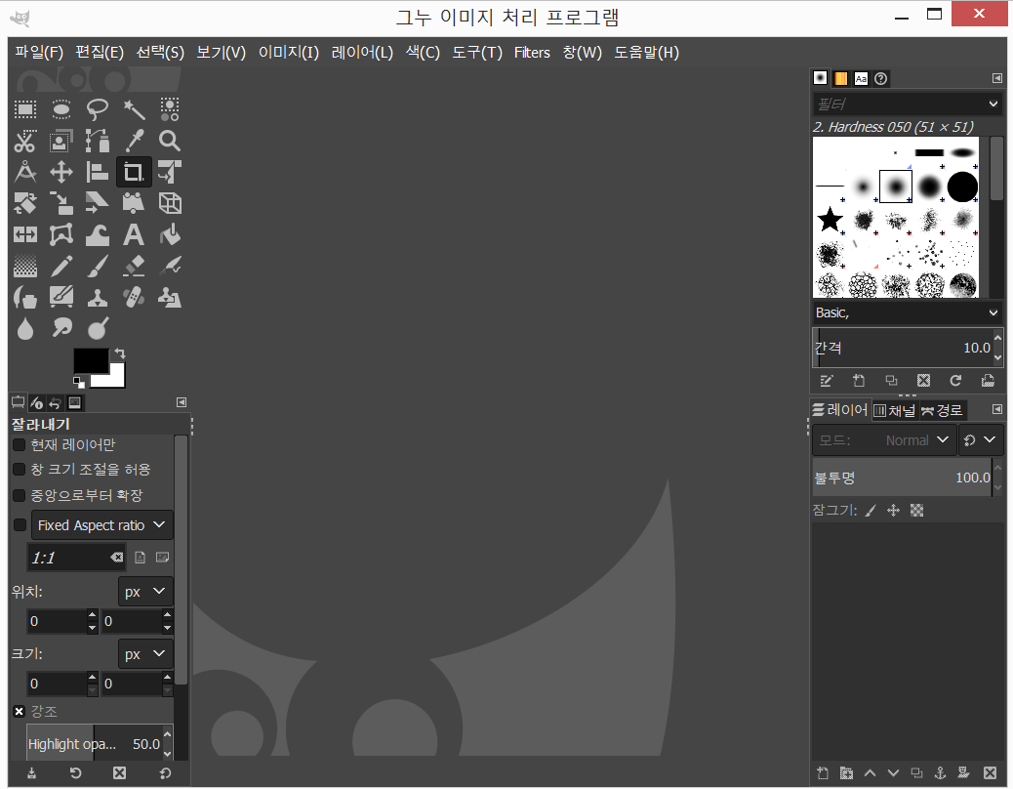The image size is (1013, 789).
Task: Check the '중앙으로부터 확장' option
Action: [x=19, y=495]
